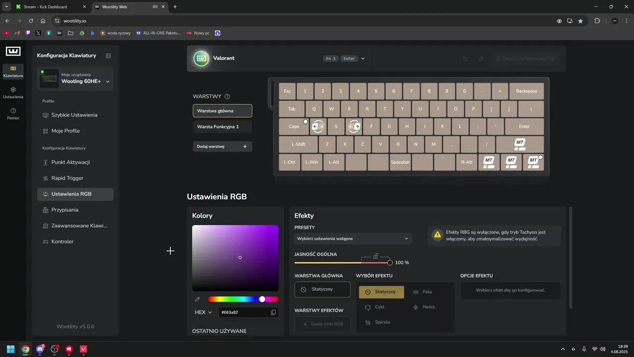Pick a color with the eyedropper tool
Viewport: 634px width, 357px height.
point(197,299)
